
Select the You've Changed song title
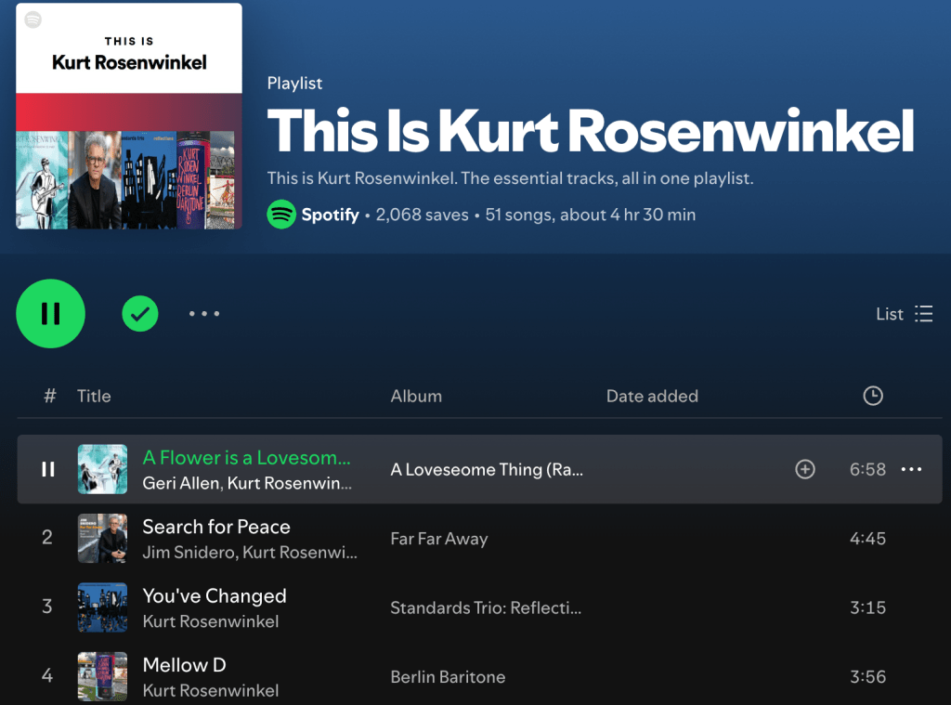coord(215,596)
